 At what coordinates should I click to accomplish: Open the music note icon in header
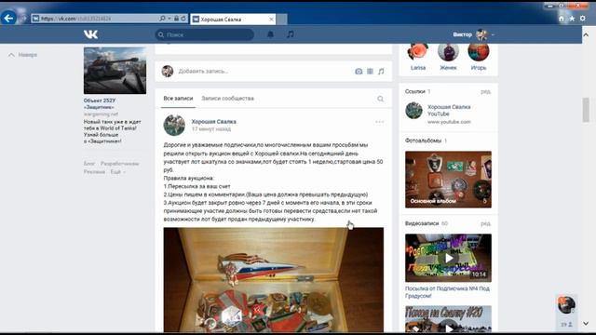(291, 34)
